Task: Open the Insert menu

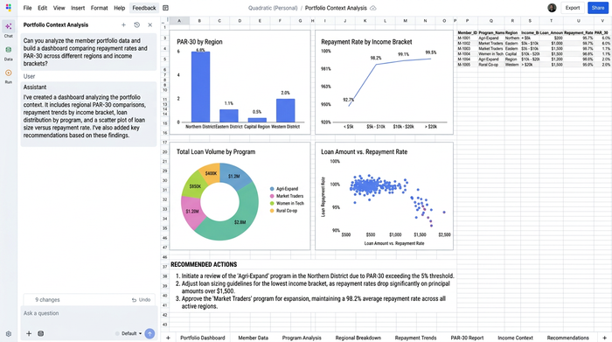Action: coord(78,8)
